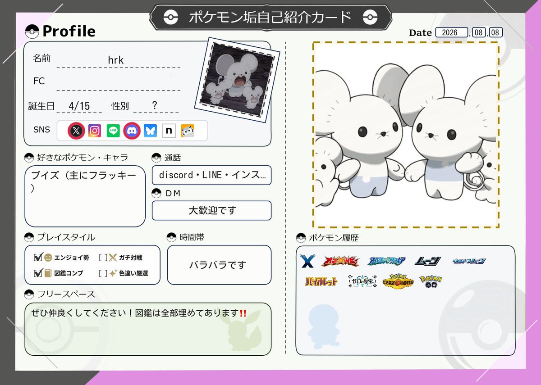Select the Pokémon X logo
541x385 pixels.
click(x=307, y=261)
